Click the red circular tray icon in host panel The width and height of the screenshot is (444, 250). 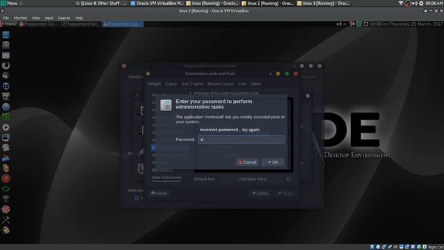coord(408,3)
